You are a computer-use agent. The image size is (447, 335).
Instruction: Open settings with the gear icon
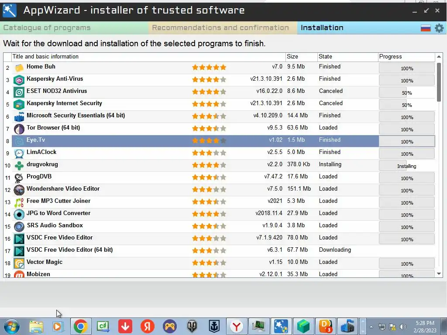pos(439,28)
